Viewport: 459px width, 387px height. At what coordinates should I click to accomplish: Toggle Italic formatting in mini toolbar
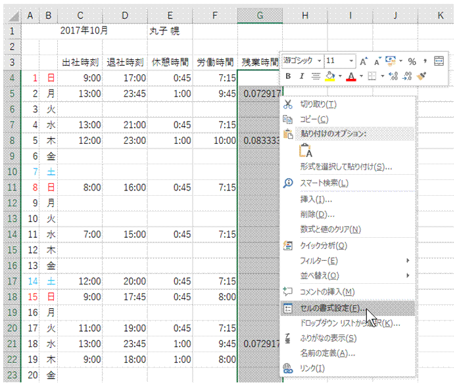[x=301, y=76]
